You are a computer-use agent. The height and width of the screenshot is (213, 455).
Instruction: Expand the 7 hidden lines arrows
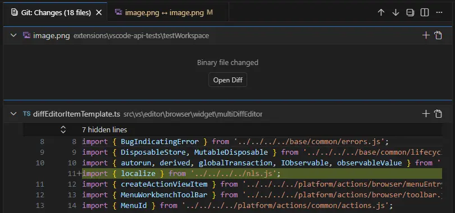pyautogui.click(x=63, y=129)
